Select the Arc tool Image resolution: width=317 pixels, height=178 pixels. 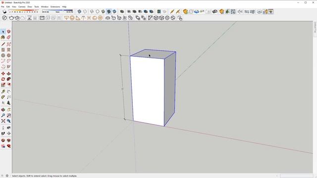coord(3,61)
